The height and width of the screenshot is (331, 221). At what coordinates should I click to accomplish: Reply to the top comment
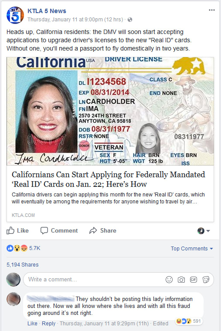pos(48,324)
